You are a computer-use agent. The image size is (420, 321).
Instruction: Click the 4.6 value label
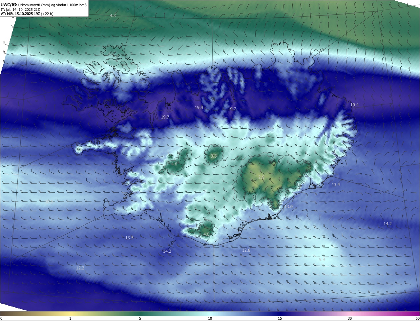point(174,164)
